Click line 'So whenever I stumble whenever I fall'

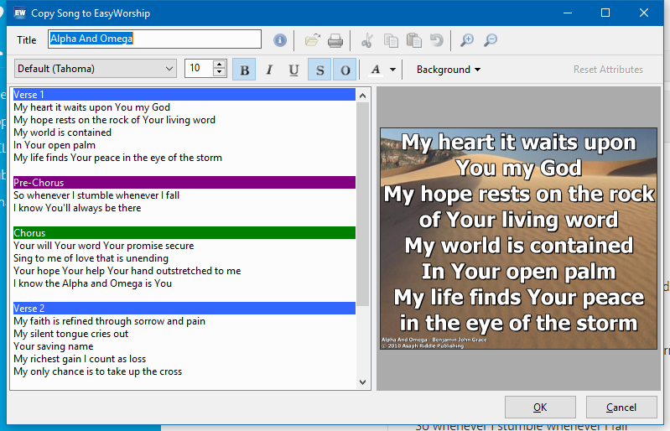tap(96, 195)
